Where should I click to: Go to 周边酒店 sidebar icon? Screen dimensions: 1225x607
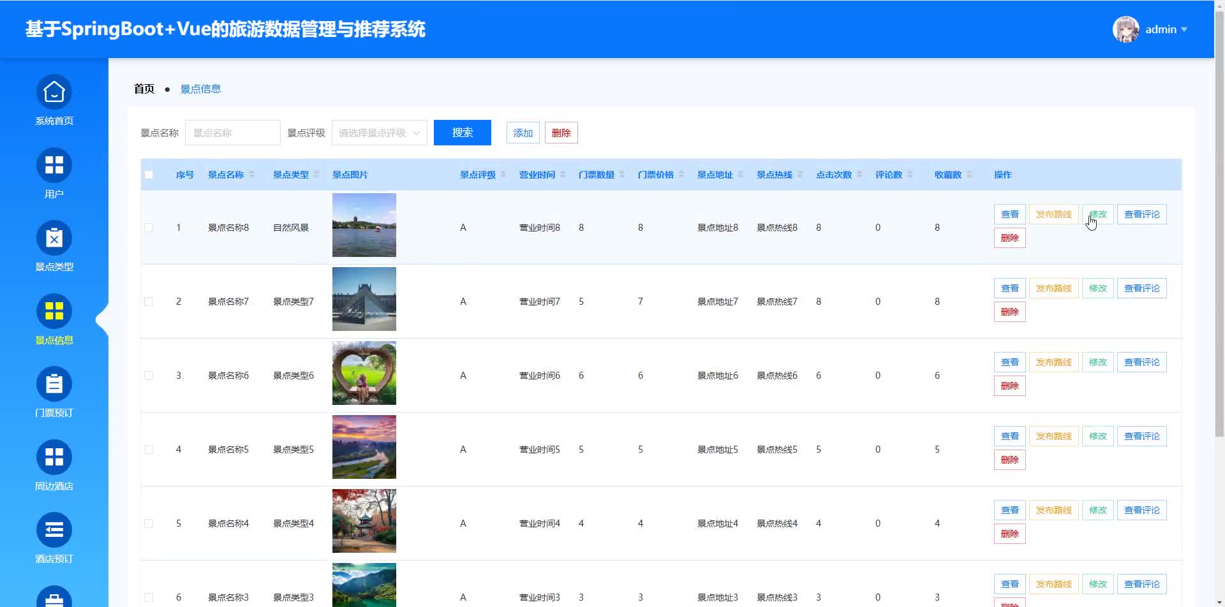click(x=54, y=458)
